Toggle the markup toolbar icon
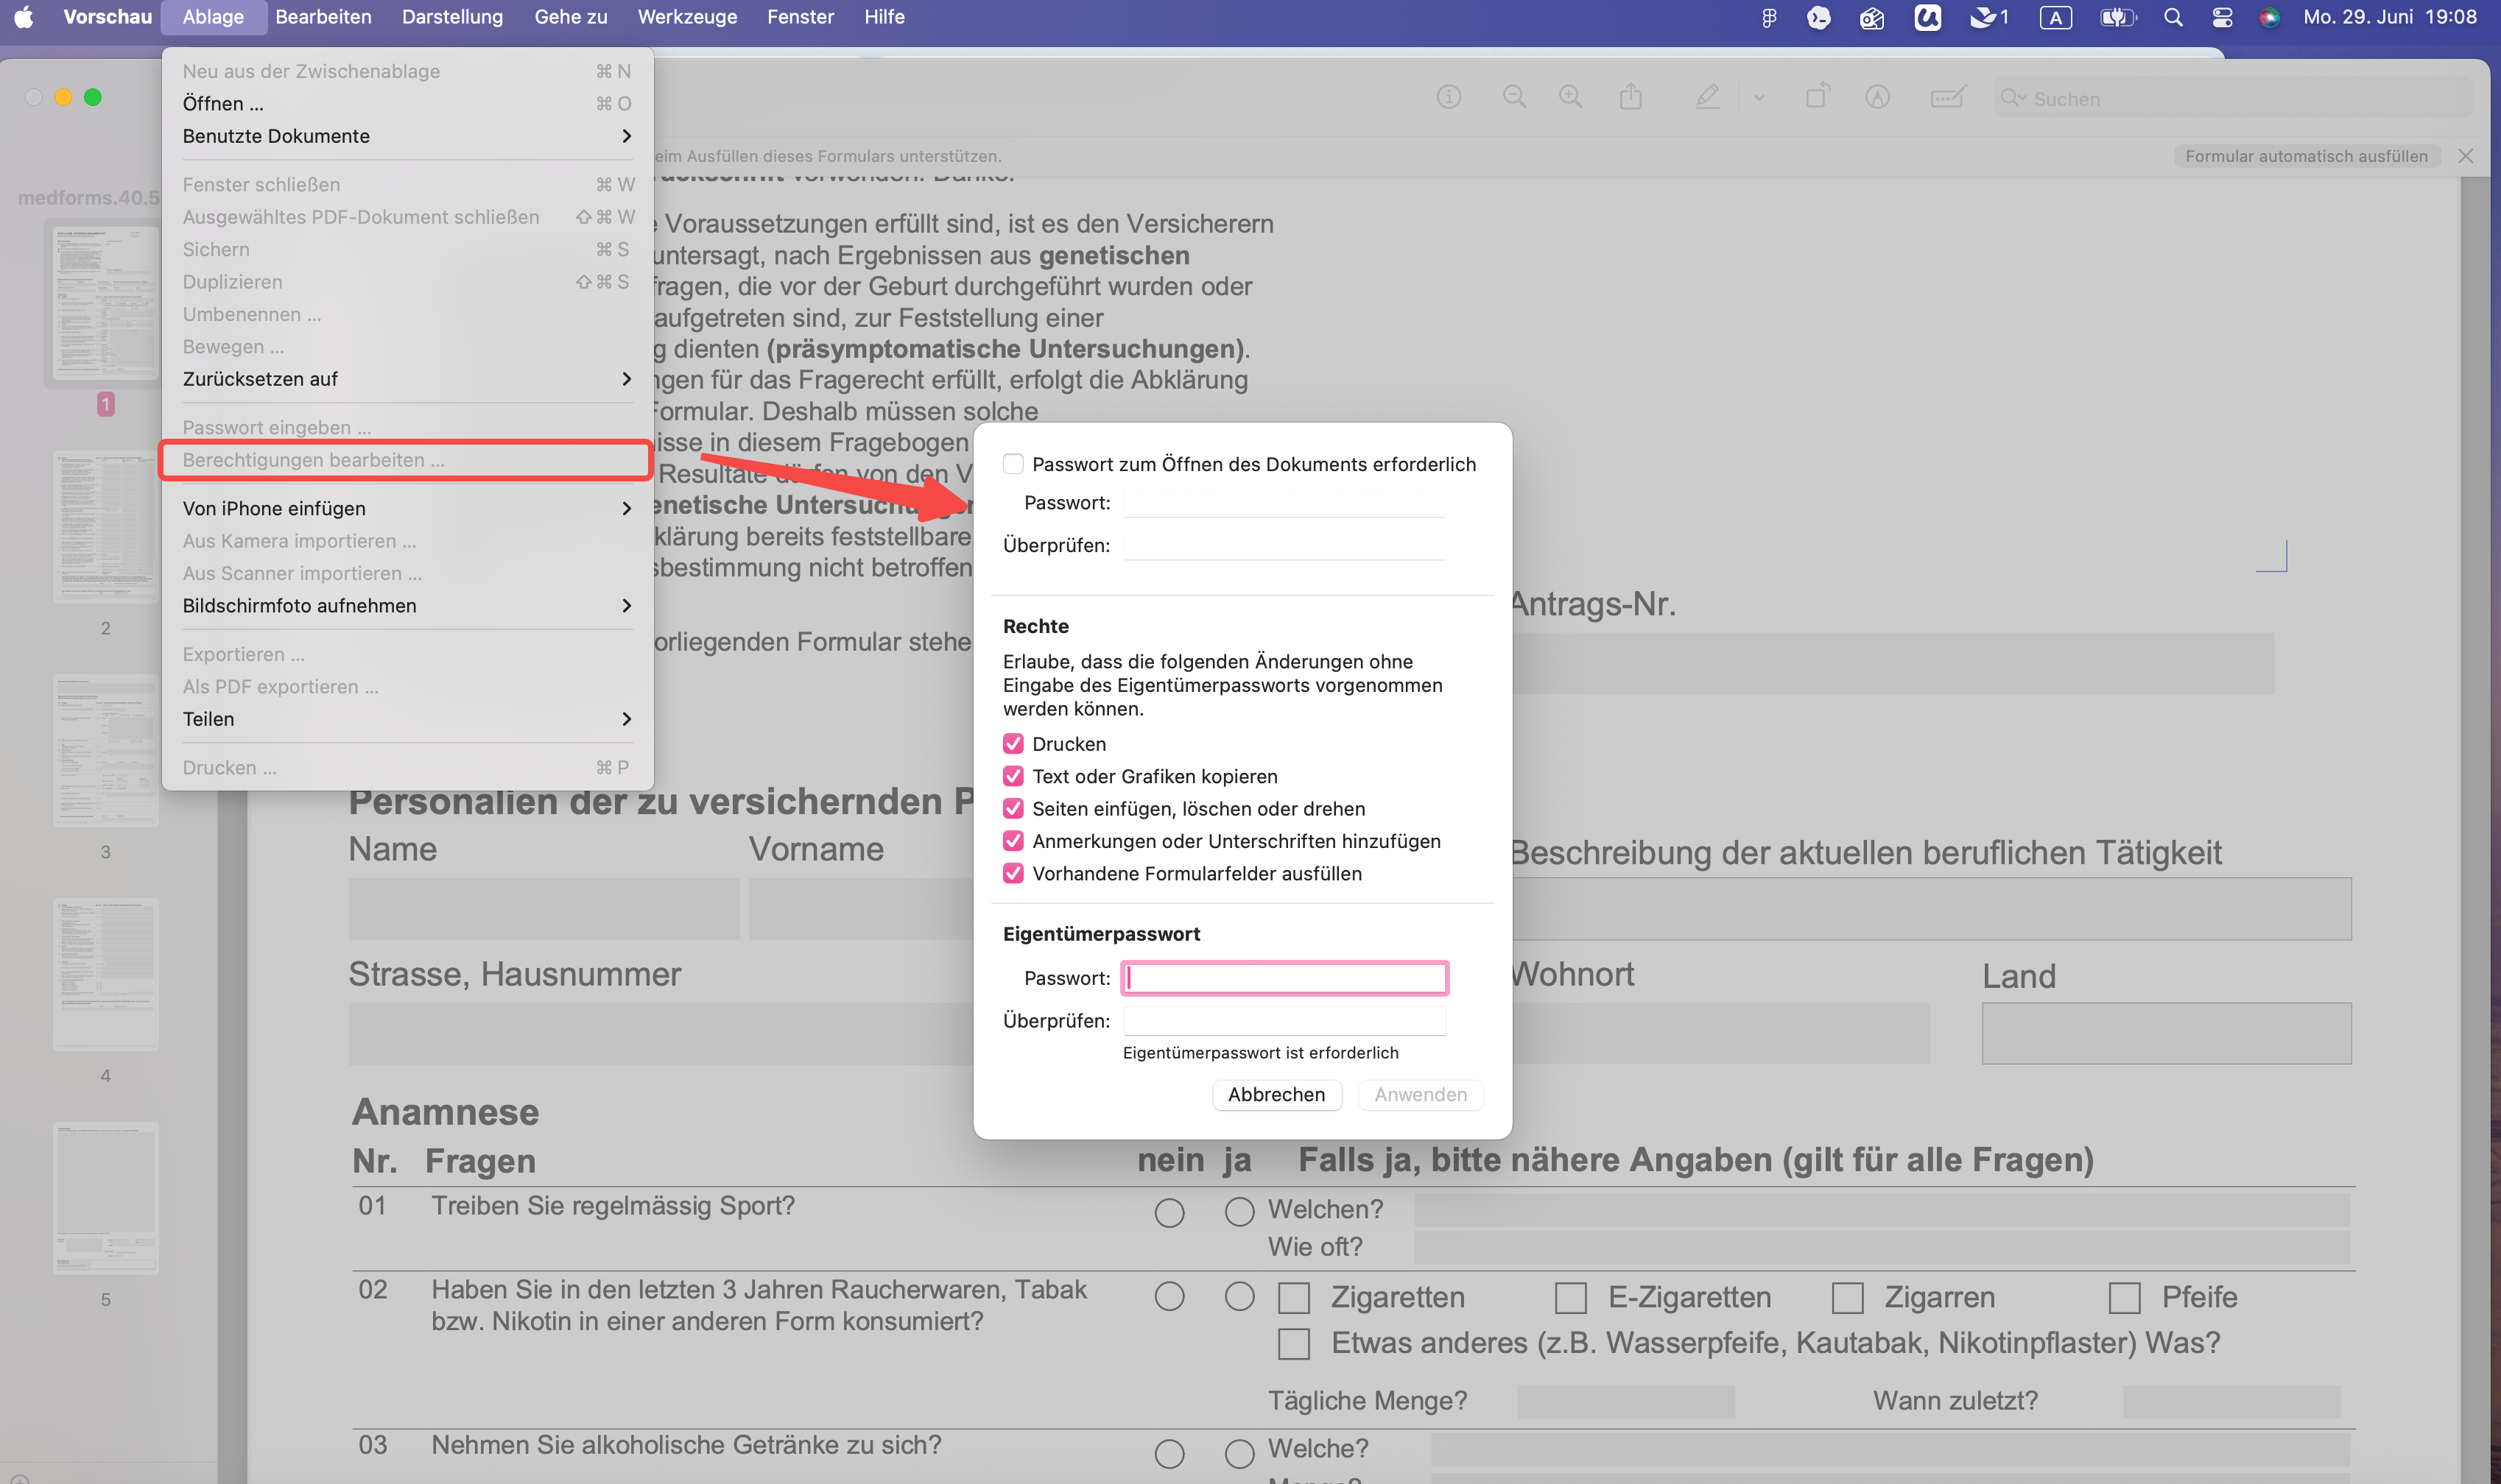Image resolution: width=2501 pixels, height=1484 pixels. tap(1878, 97)
